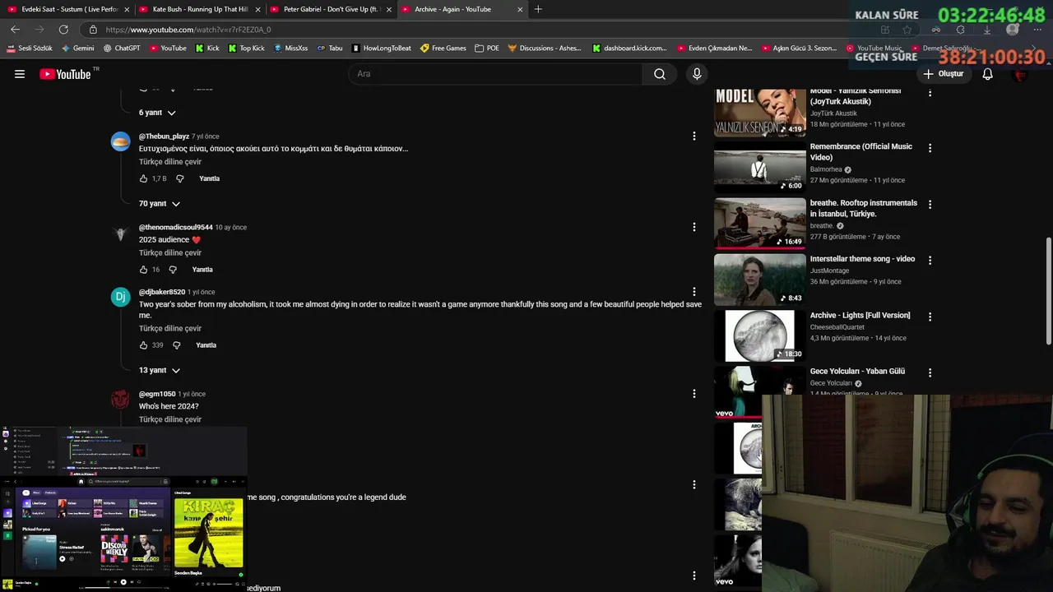Open more options for breathe. Rooftop video

click(x=930, y=204)
